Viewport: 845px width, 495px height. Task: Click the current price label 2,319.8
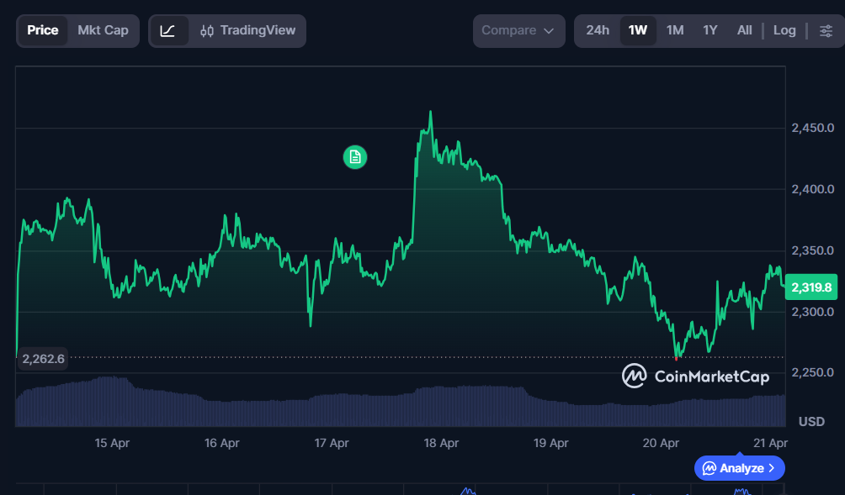coord(810,287)
